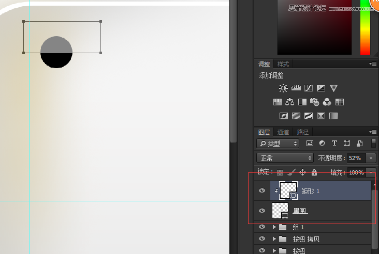Hide the 组 1 group
Image resolution: width=379 pixels, height=254 pixels.
click(262, 227)
